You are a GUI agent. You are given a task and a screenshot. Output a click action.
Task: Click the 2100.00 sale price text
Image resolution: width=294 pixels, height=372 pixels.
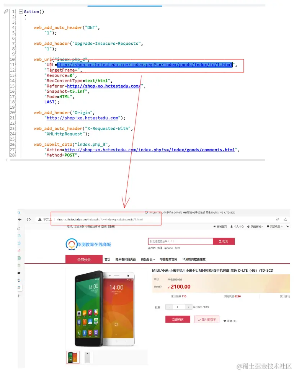pos(181,287)
